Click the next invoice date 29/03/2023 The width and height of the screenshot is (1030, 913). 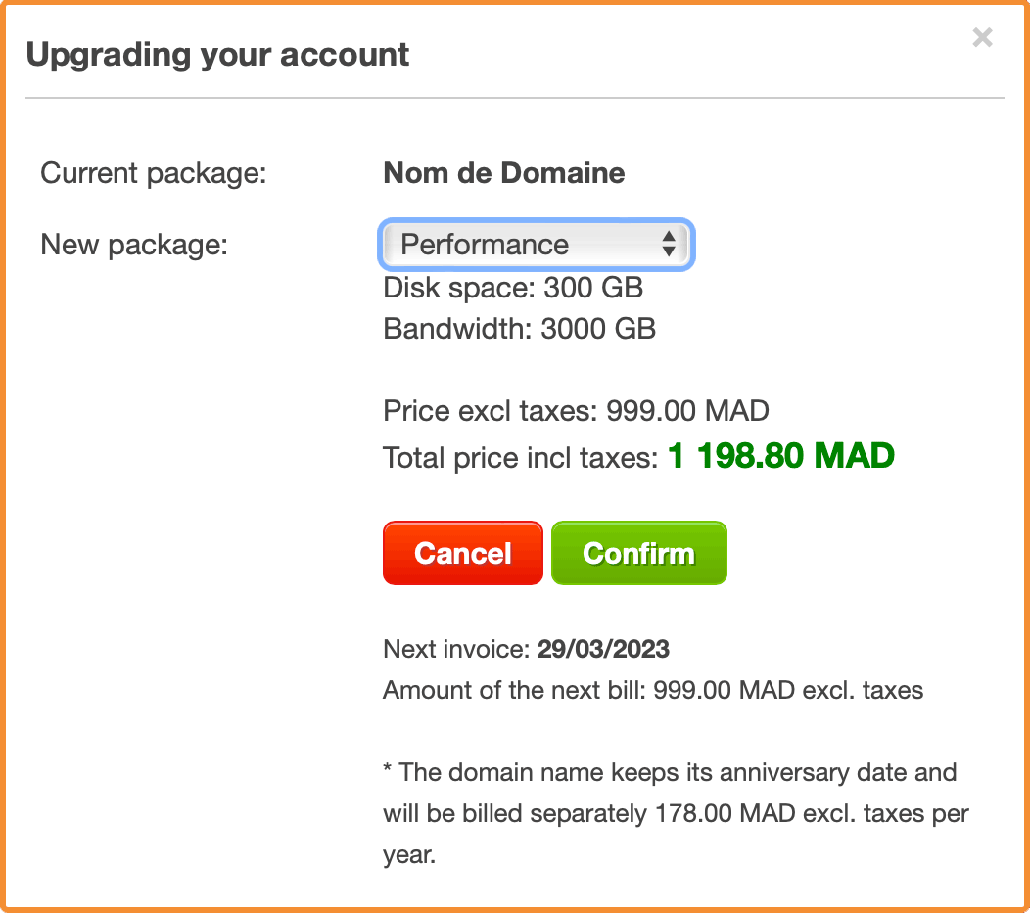tap(604, 649)
